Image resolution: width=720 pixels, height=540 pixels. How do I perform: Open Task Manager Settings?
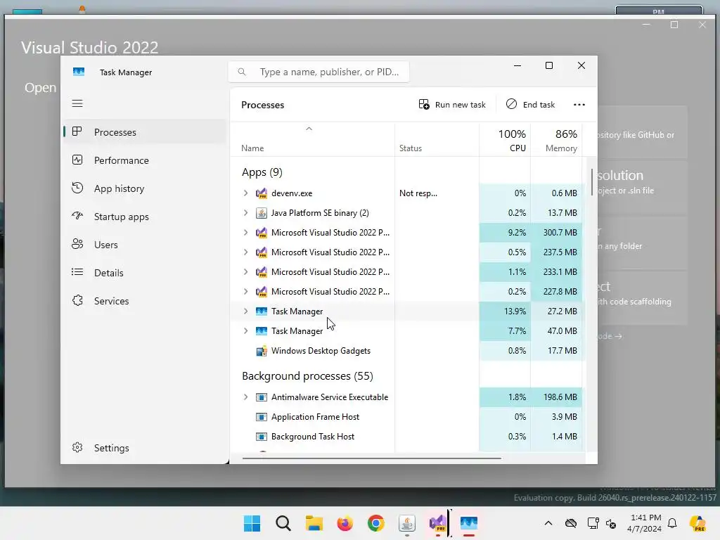click(x=145, y=448)
